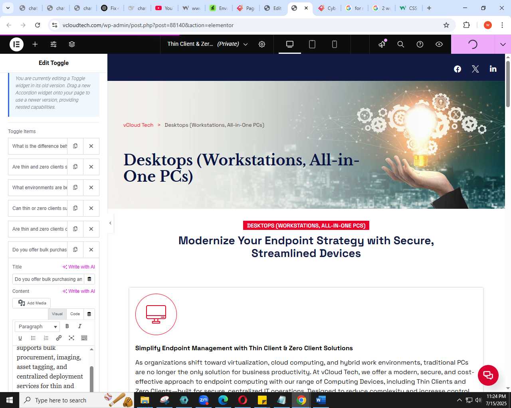
Task: Open Microsoft Word from taskbar
Action: tap(321, 400)
